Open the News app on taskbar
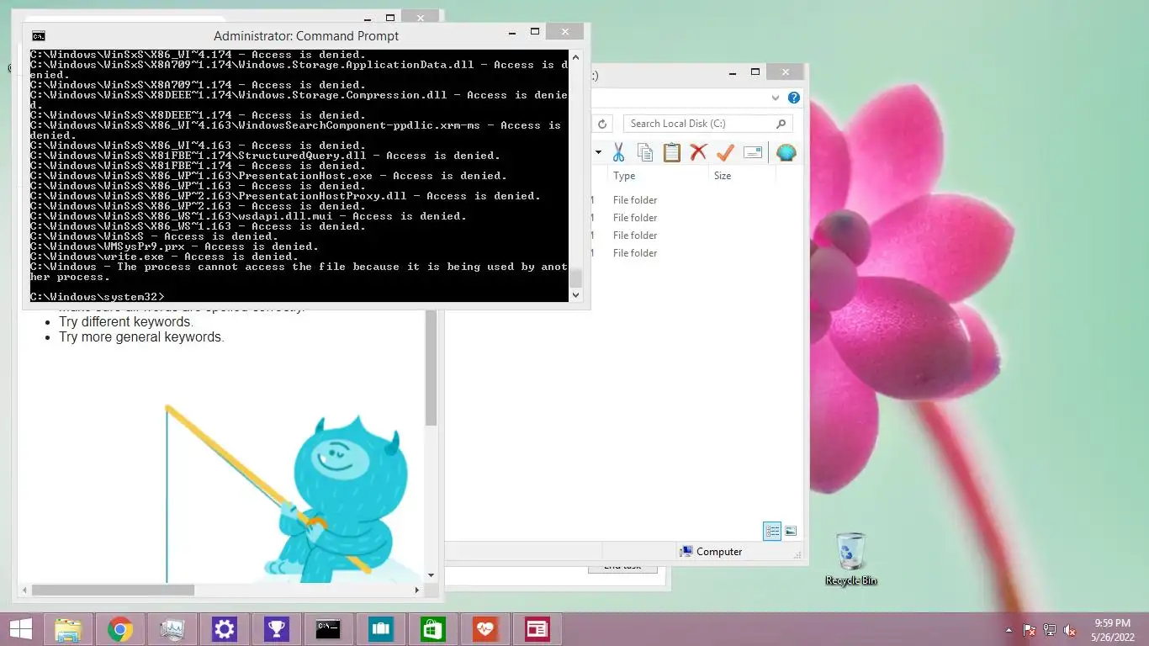This screenshot has height=646, width=1149. (x=537, y=629)
